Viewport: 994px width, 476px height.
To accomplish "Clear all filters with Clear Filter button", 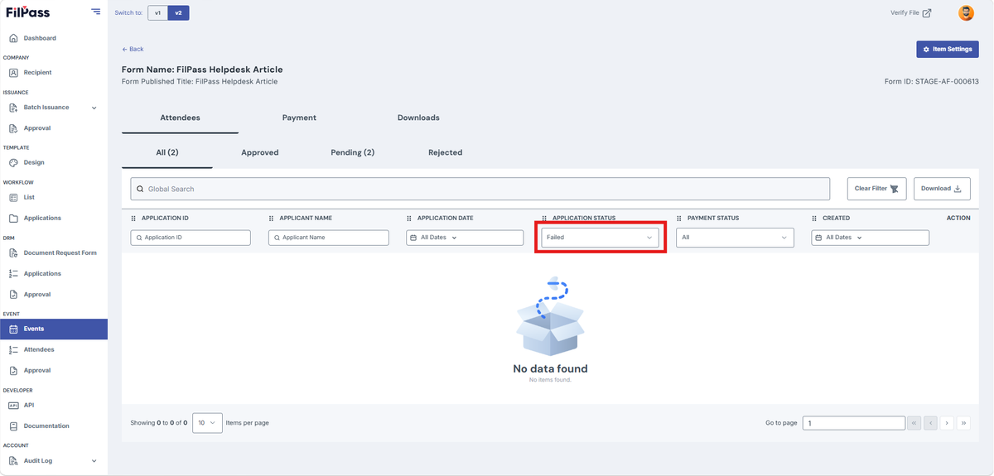I will click(x=876, y=189).
